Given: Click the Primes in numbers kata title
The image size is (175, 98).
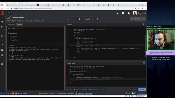Looking at the screenshot, I should point(18,17).
